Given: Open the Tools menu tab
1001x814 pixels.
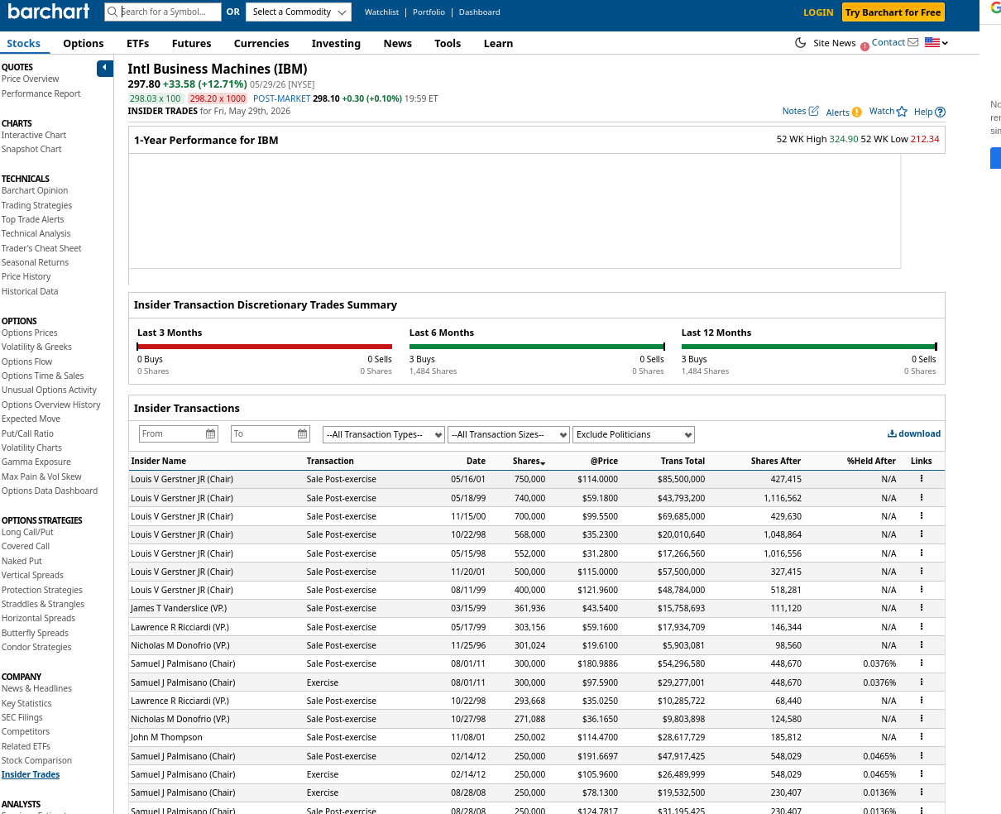Looking at the screenshot, I should 448,43.
